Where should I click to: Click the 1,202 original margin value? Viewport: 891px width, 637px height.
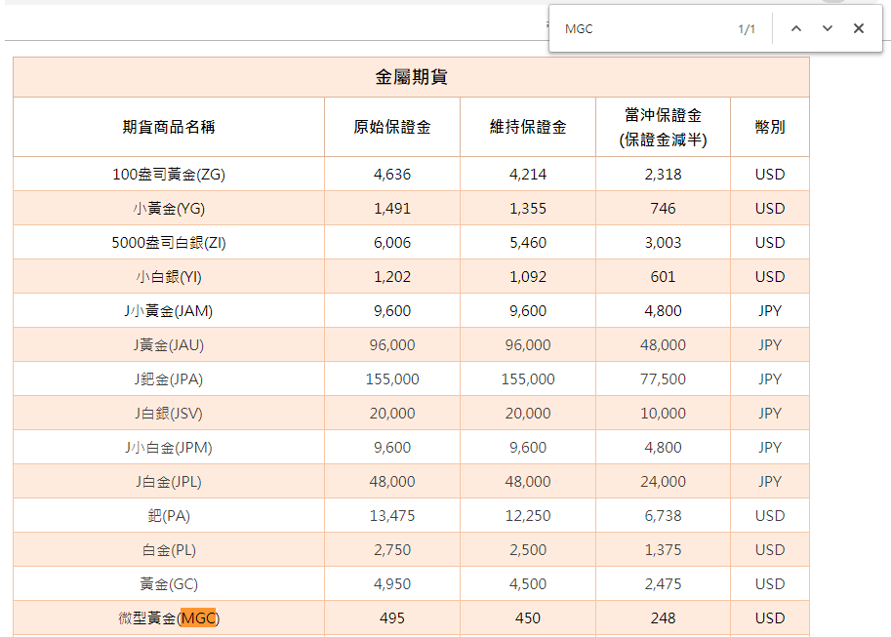pos(392,277)
